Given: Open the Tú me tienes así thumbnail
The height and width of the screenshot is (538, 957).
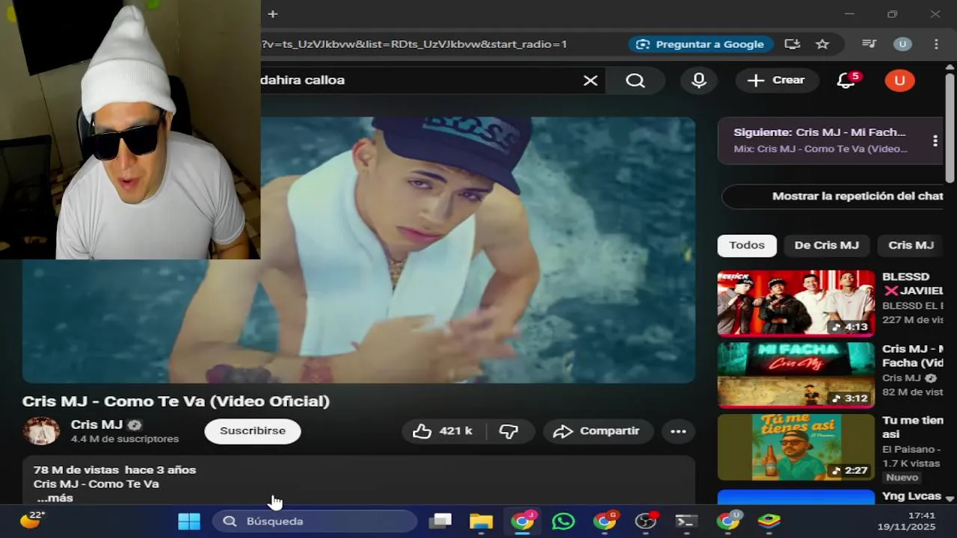Looking at the screenshot, I should click(796, 447).
